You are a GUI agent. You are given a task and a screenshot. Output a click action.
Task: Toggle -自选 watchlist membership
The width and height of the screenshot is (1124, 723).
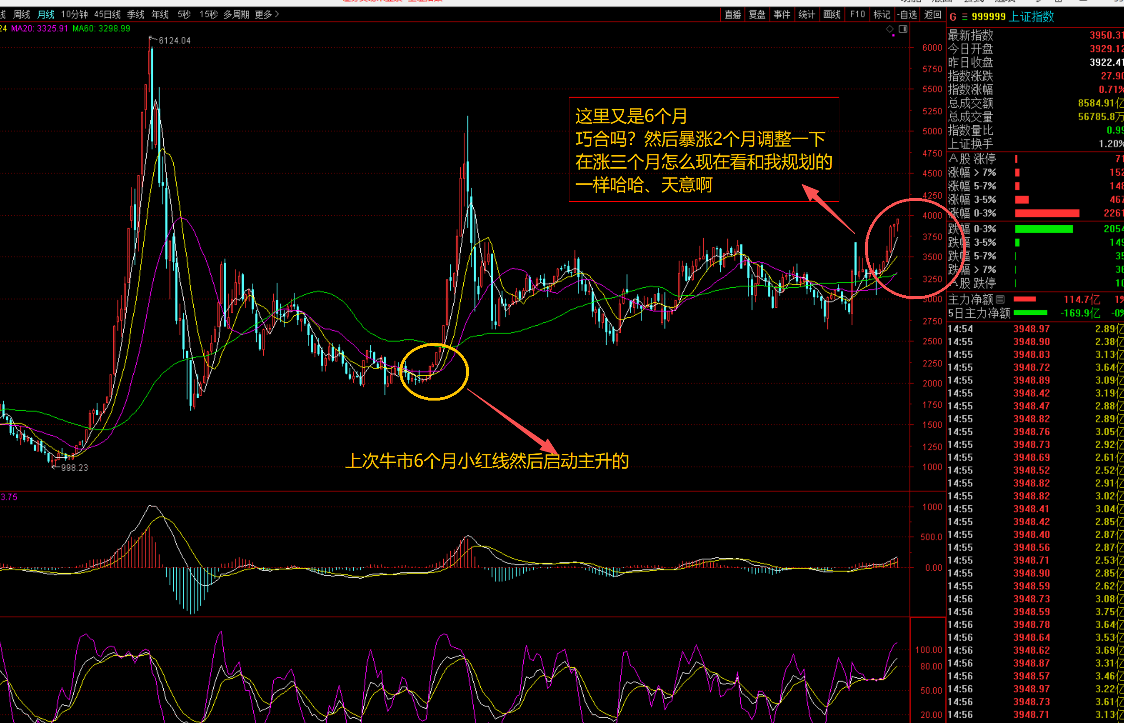(x=907, y=15)
